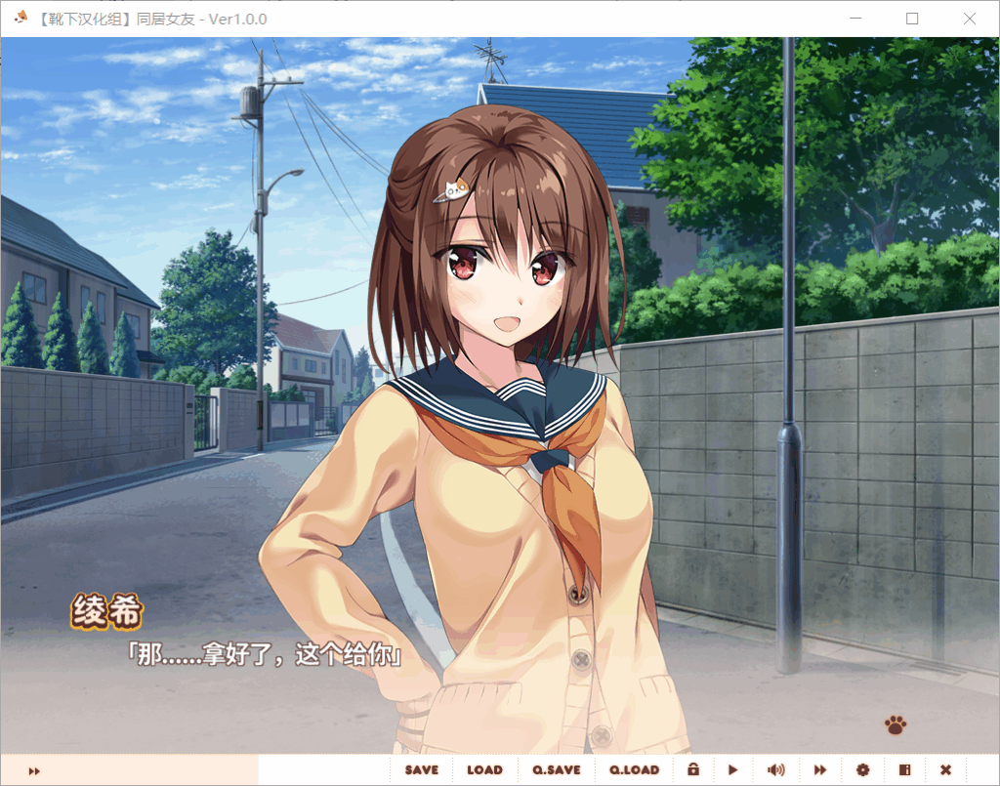Skip text with toolbar fast-forward icon
The image size is (1000, 786).
(820, 770)
